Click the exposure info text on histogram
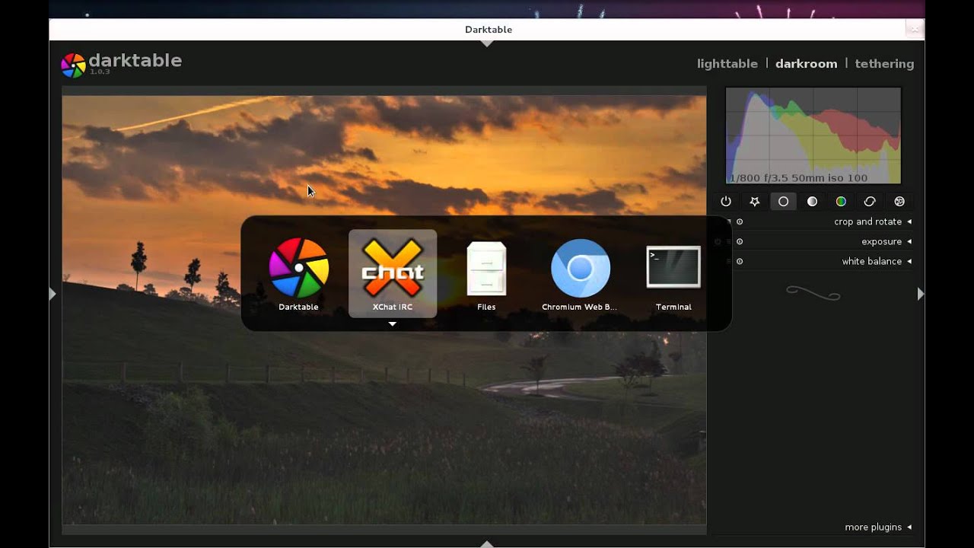Viewport: 974px width, 548px height. point(798,178)
